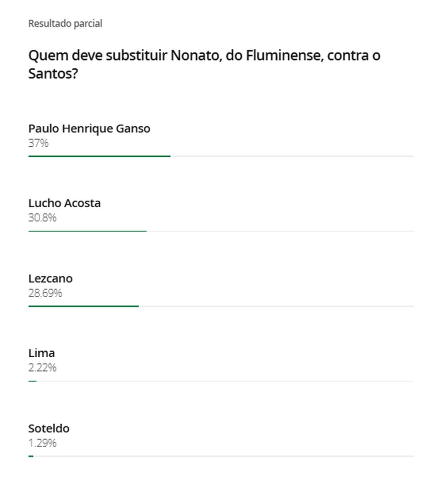The image size is (448, 488).
Task: Click the 37% result text
Action: point(39,143)
